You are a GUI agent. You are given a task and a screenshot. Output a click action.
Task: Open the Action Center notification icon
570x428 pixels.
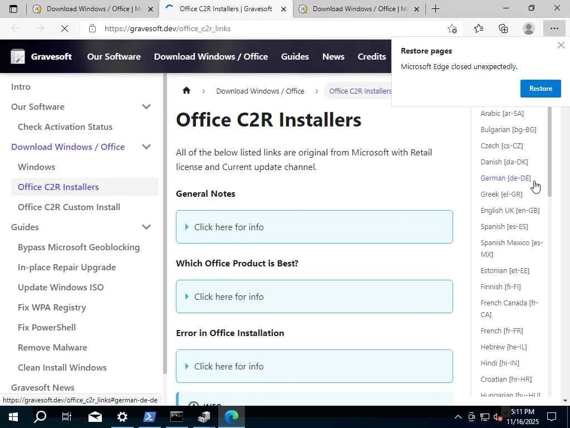tap(552, 417)
